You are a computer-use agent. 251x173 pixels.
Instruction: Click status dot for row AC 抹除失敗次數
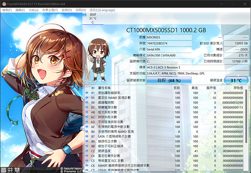click(87, 117)
